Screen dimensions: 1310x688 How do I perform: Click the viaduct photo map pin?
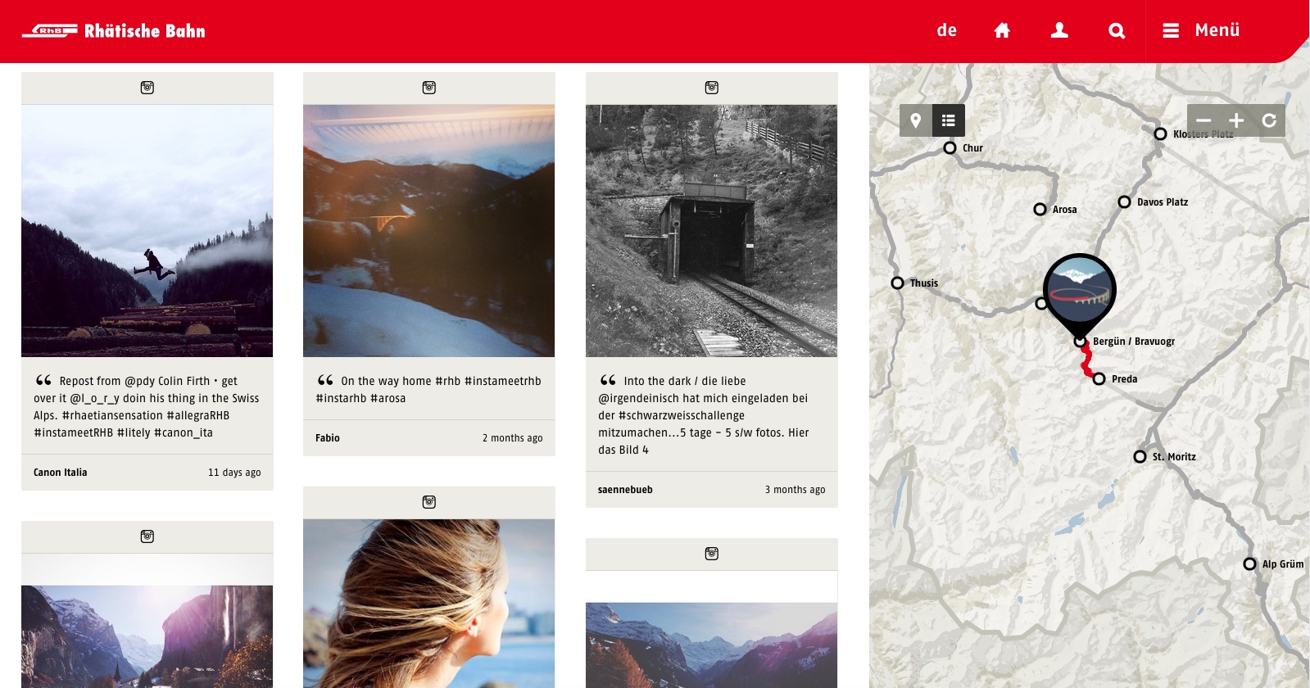(x=1080, y=291)
